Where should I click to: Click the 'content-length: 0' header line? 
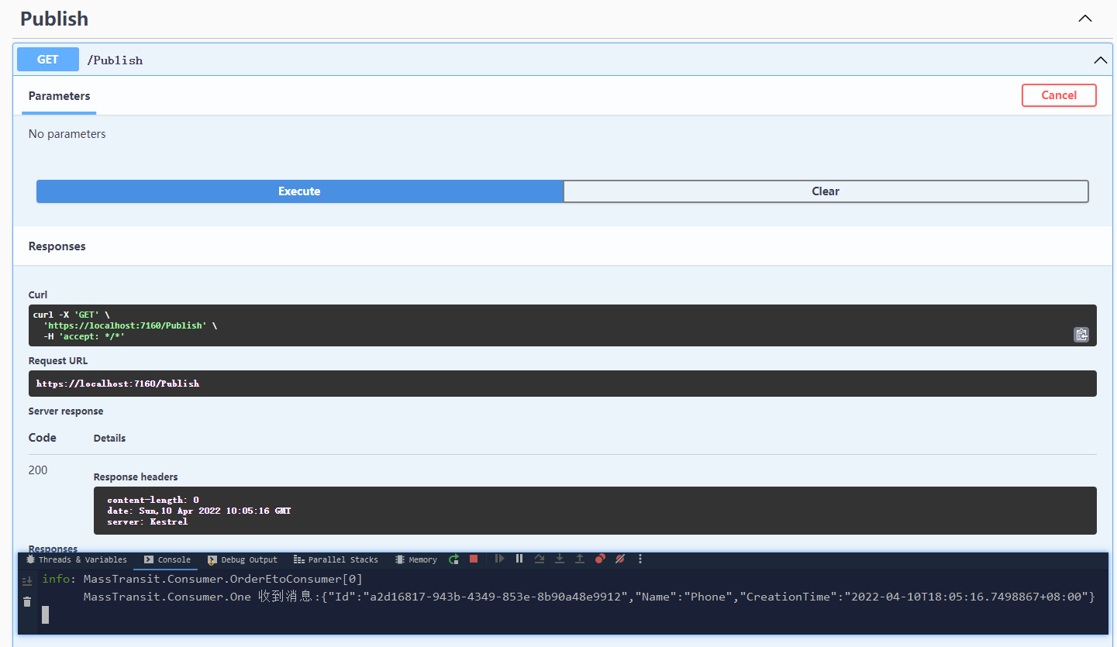153,501
